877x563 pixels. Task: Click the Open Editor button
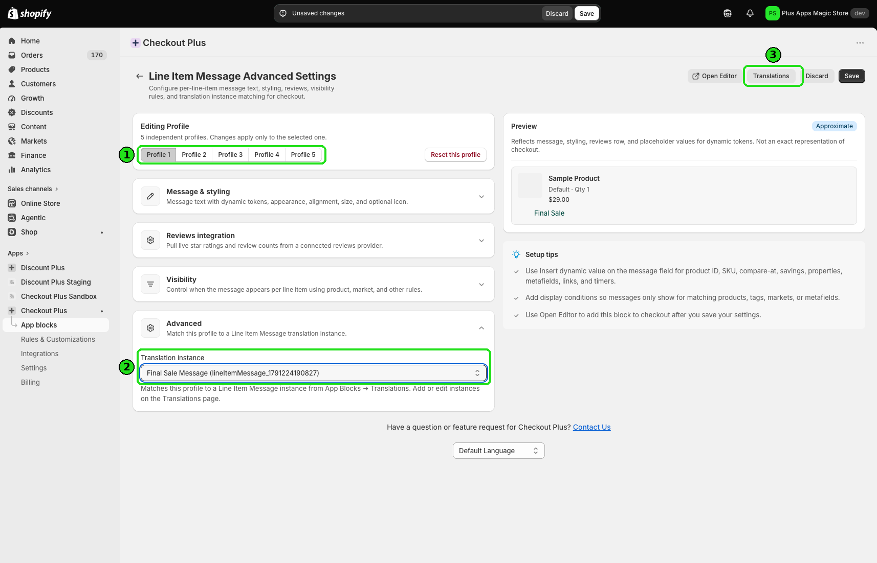point(714,76)
